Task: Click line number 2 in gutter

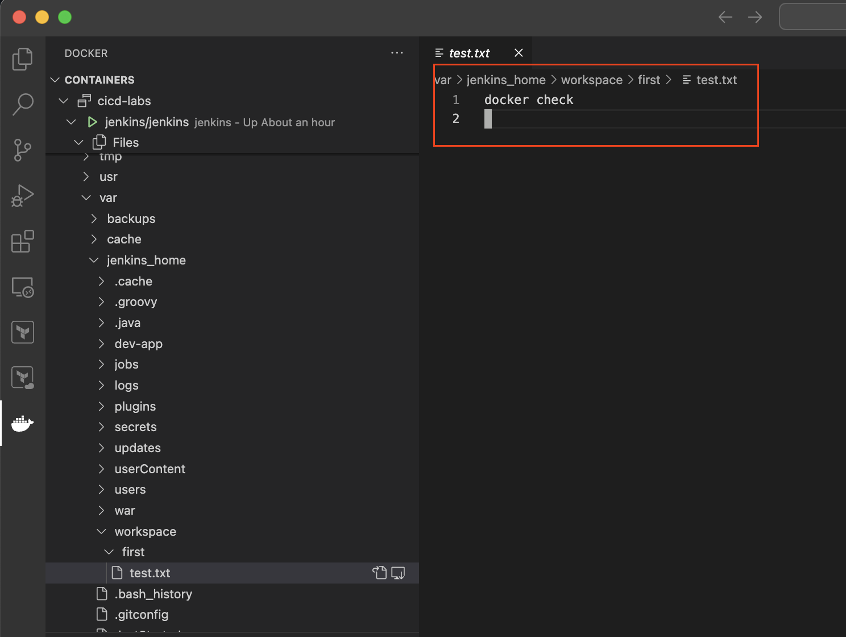Action: 455,119
